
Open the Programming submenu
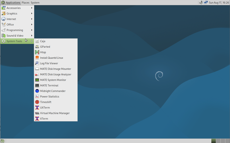pos(17,30)
